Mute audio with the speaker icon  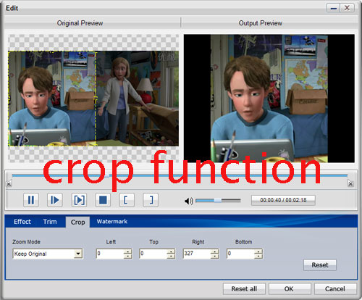coord(189,201)
